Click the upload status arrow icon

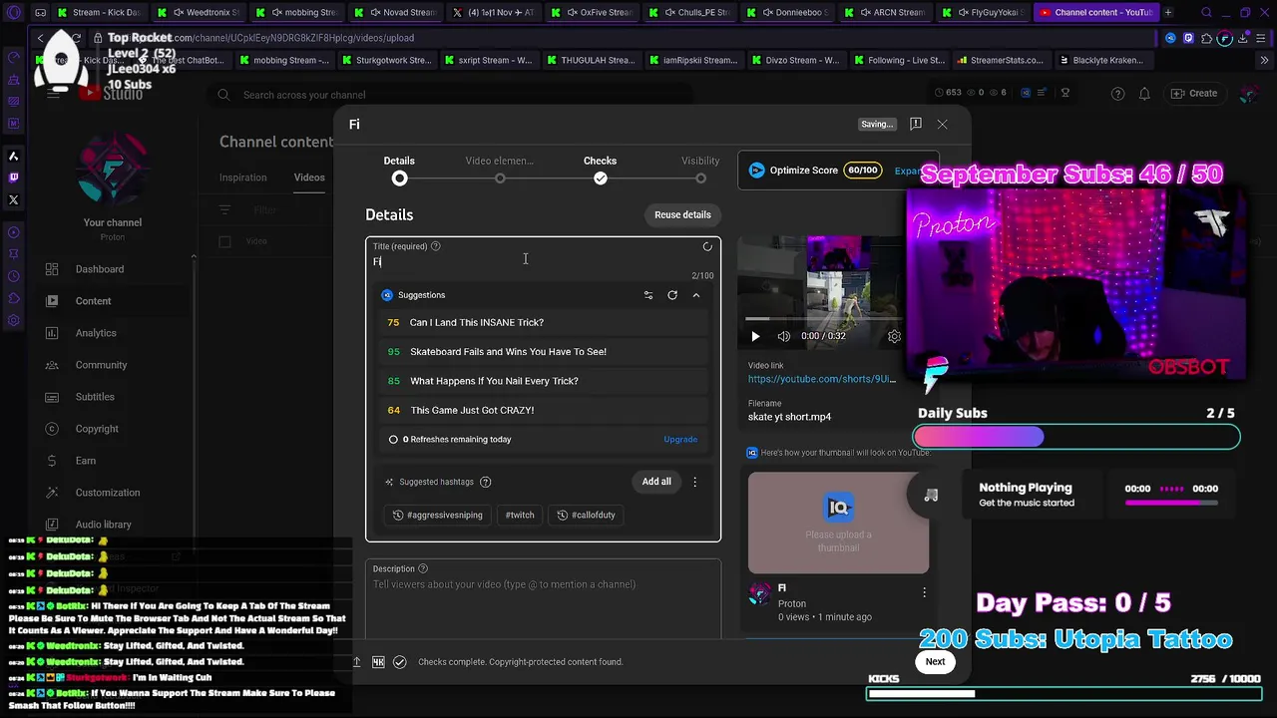[356, 662]
